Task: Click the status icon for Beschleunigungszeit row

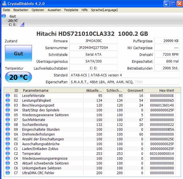Action: (x=8, y=105)
